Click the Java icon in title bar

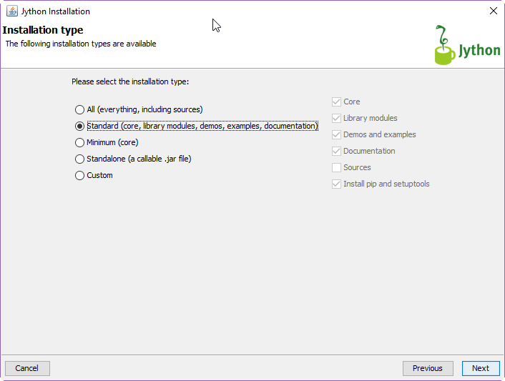click(12, 11)
